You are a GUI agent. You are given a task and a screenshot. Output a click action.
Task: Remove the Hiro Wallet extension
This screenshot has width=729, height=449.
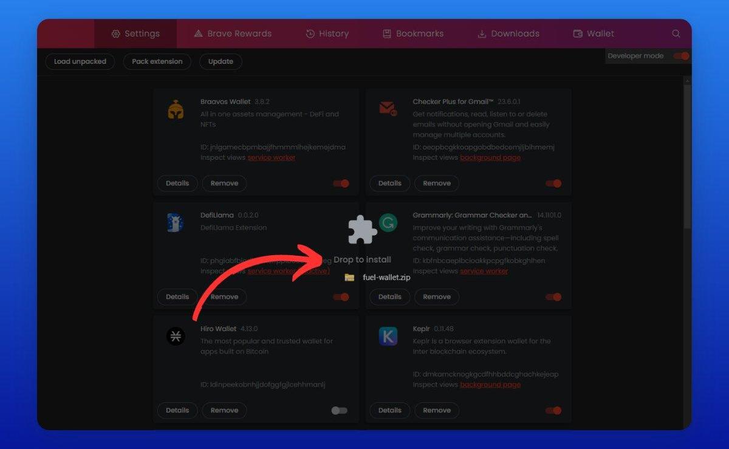pyautogui.click(x=225, y=411)
